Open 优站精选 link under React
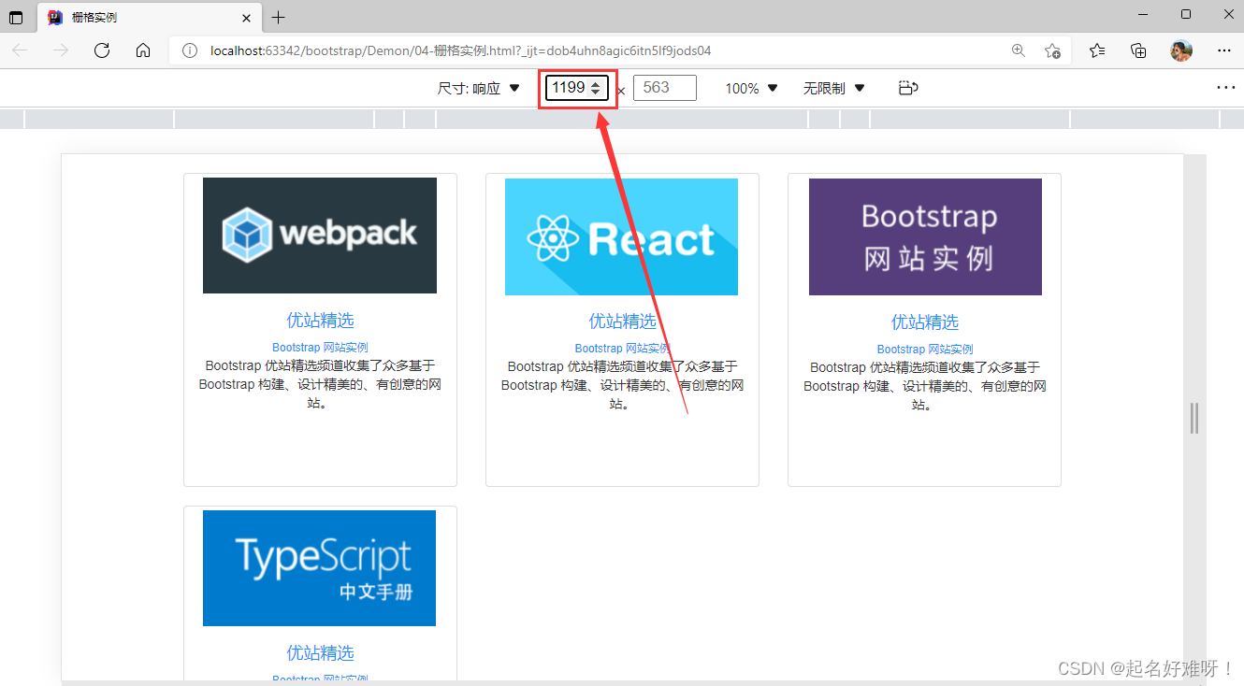 (622, 322)
